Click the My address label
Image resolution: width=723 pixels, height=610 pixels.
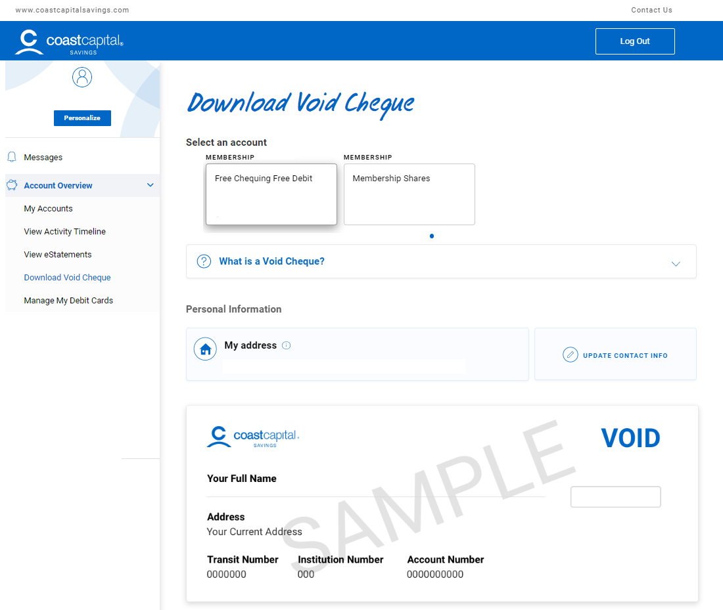tap(250, 345)
